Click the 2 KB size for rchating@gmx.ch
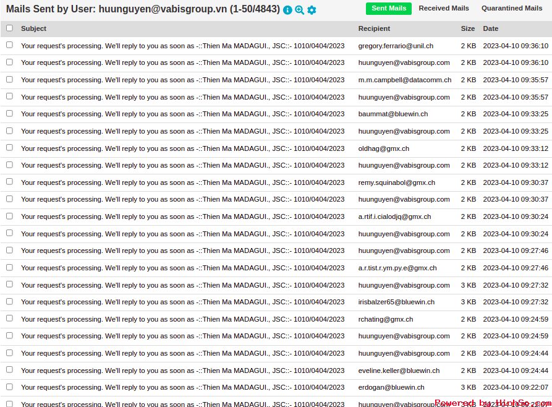The height and width of the screenshot is (407, 552). point(469,319)
